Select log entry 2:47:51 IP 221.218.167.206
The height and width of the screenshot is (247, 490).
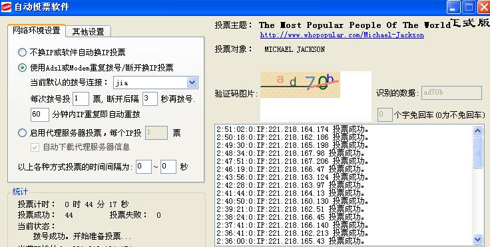pos(293,161)
